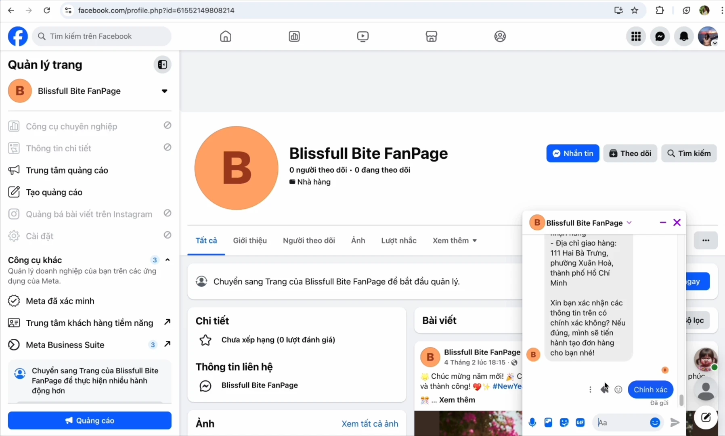Open Messenger from the top bar
Image resolution: width=725 pixels, height=436 pixels.
pyautogui.click(x=660, y=36)
